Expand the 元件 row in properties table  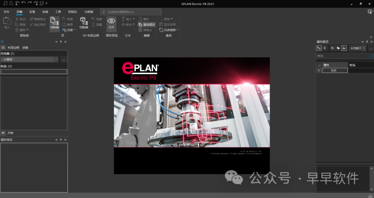(x=324, y=70)
